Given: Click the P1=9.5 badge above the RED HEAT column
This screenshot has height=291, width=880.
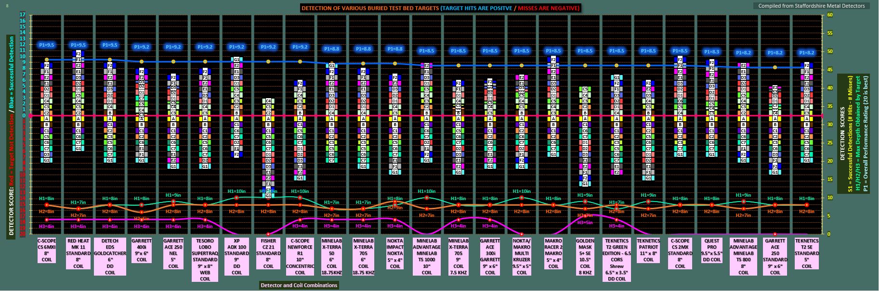Looking at the screenshot, I should [79, 45].
